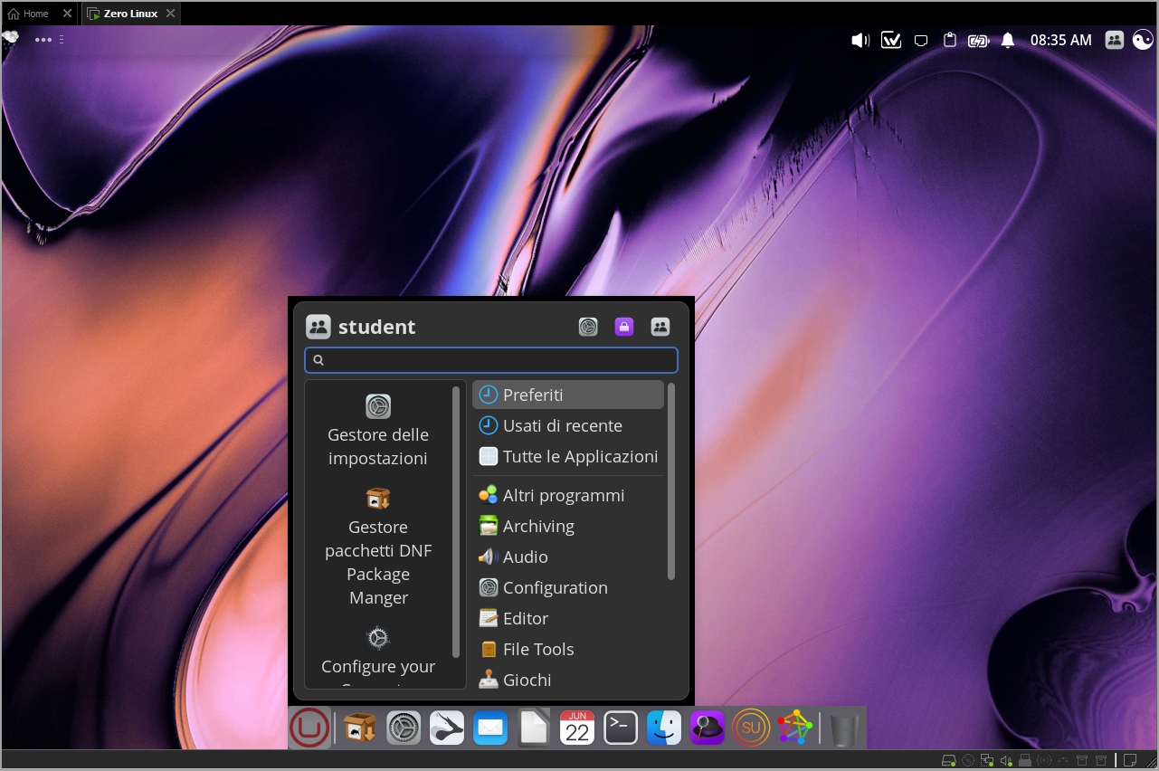Viewport: 1159px width, 771px height.
Task: Click the trash can icon in the dock
Action: point(844,728)
